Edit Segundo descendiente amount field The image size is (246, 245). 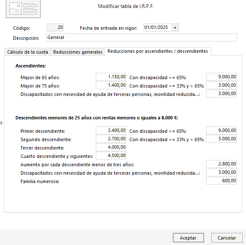click(x=111, y=139)
